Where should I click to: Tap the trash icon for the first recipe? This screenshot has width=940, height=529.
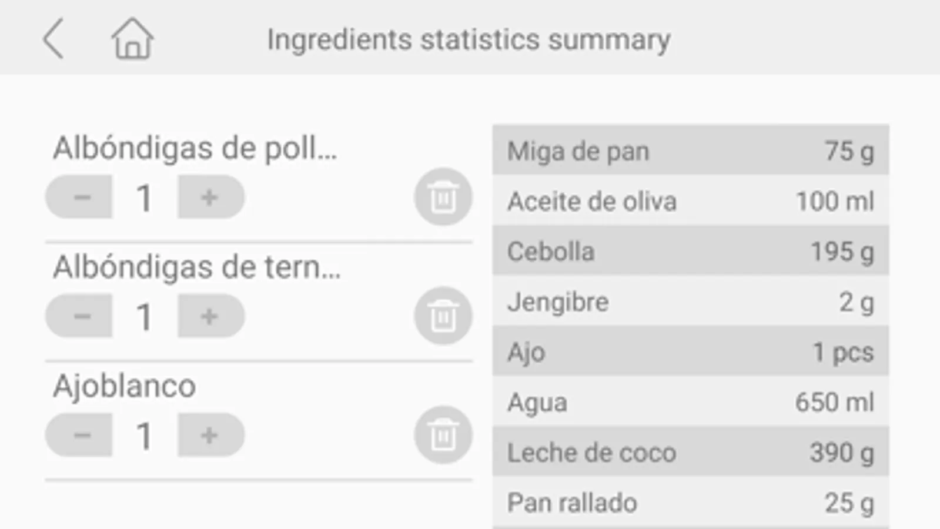[x=442, y=197]
